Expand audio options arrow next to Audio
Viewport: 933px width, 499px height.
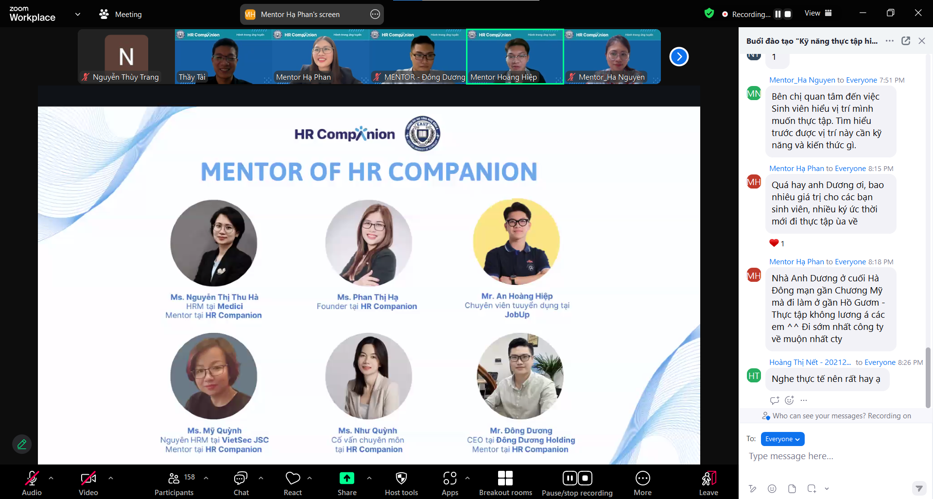[x=51, y=478]
